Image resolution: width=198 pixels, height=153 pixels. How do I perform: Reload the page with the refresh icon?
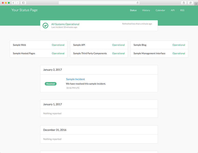(x=137, y=3)
